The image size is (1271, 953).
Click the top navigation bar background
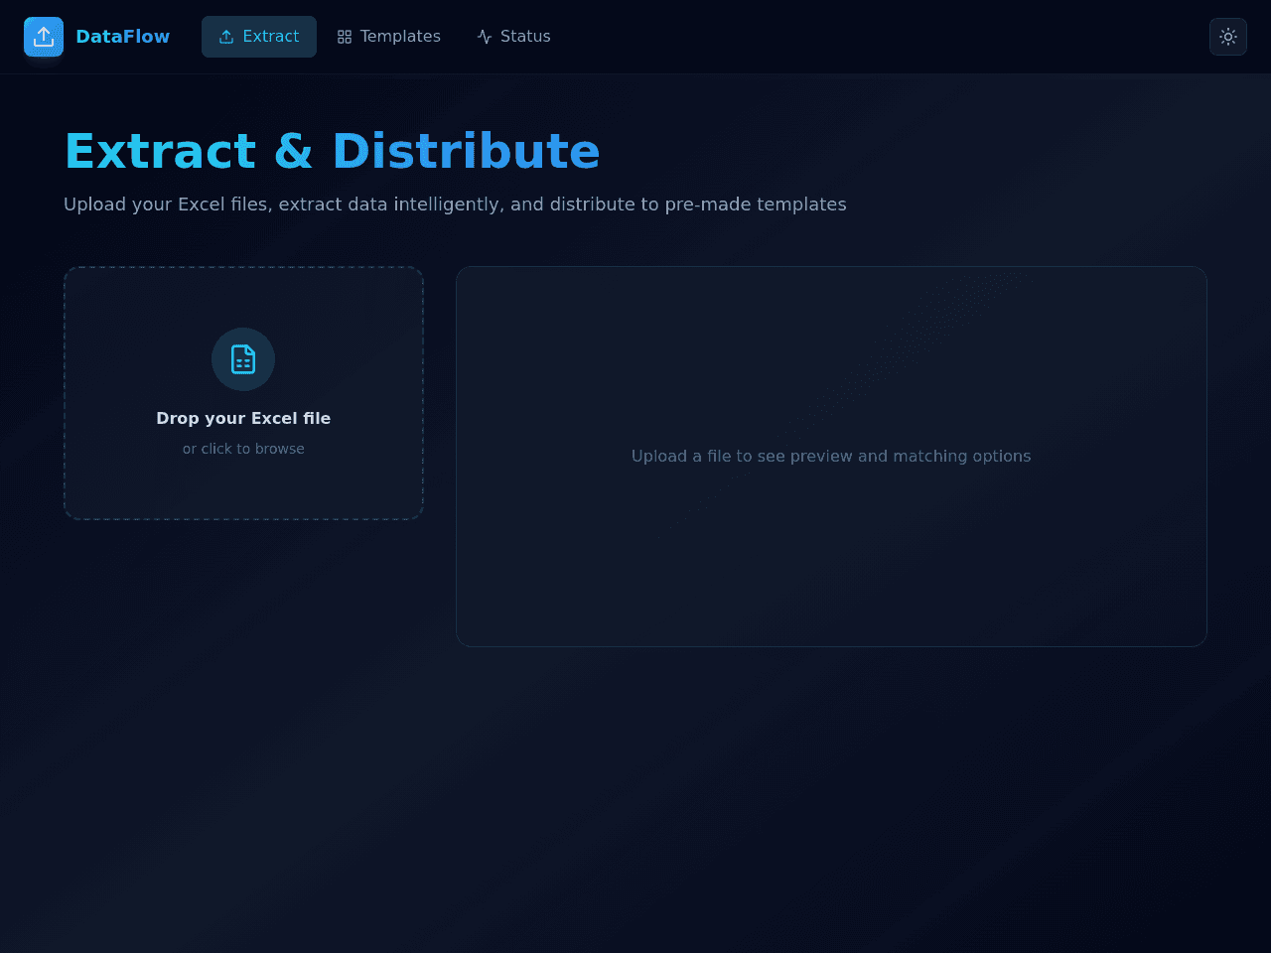874,37
